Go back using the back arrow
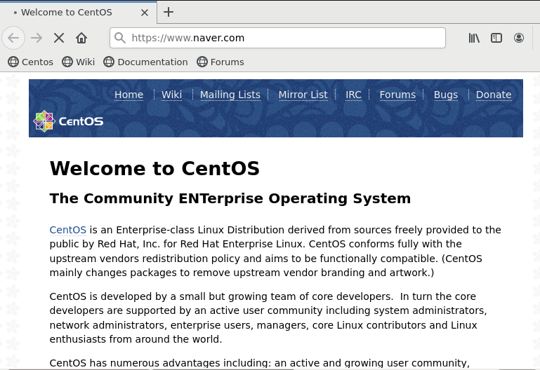 tap(13, 38)
